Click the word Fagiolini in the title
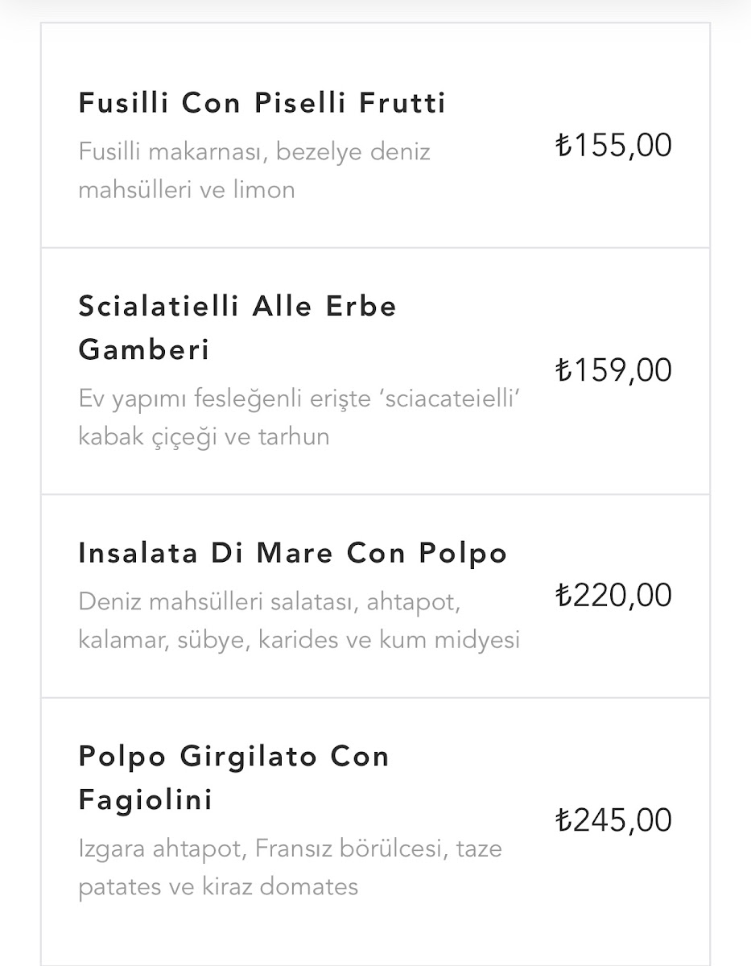The width and height of the screenshot is (751, 966). tap(146, 801)
